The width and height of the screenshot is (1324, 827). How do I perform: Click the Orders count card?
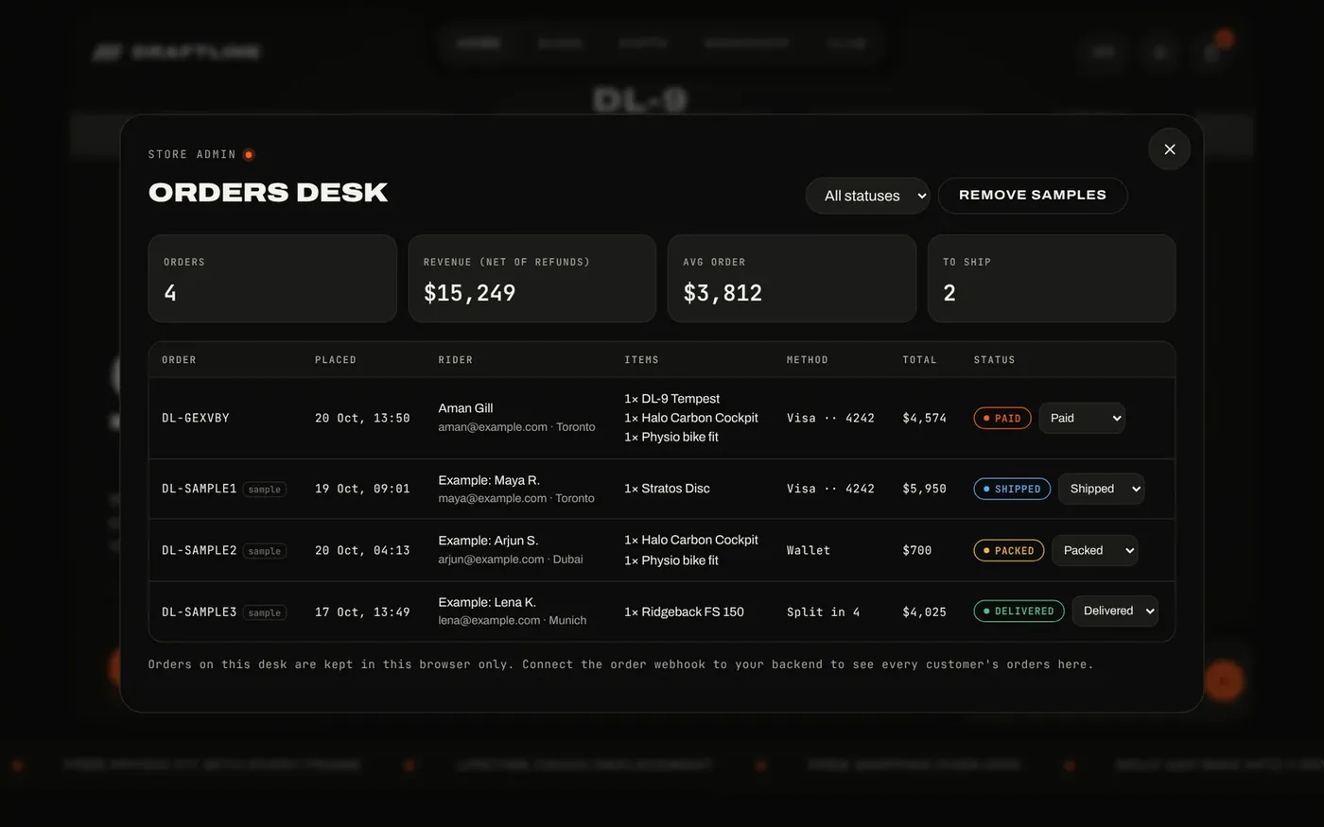(272, 279)
